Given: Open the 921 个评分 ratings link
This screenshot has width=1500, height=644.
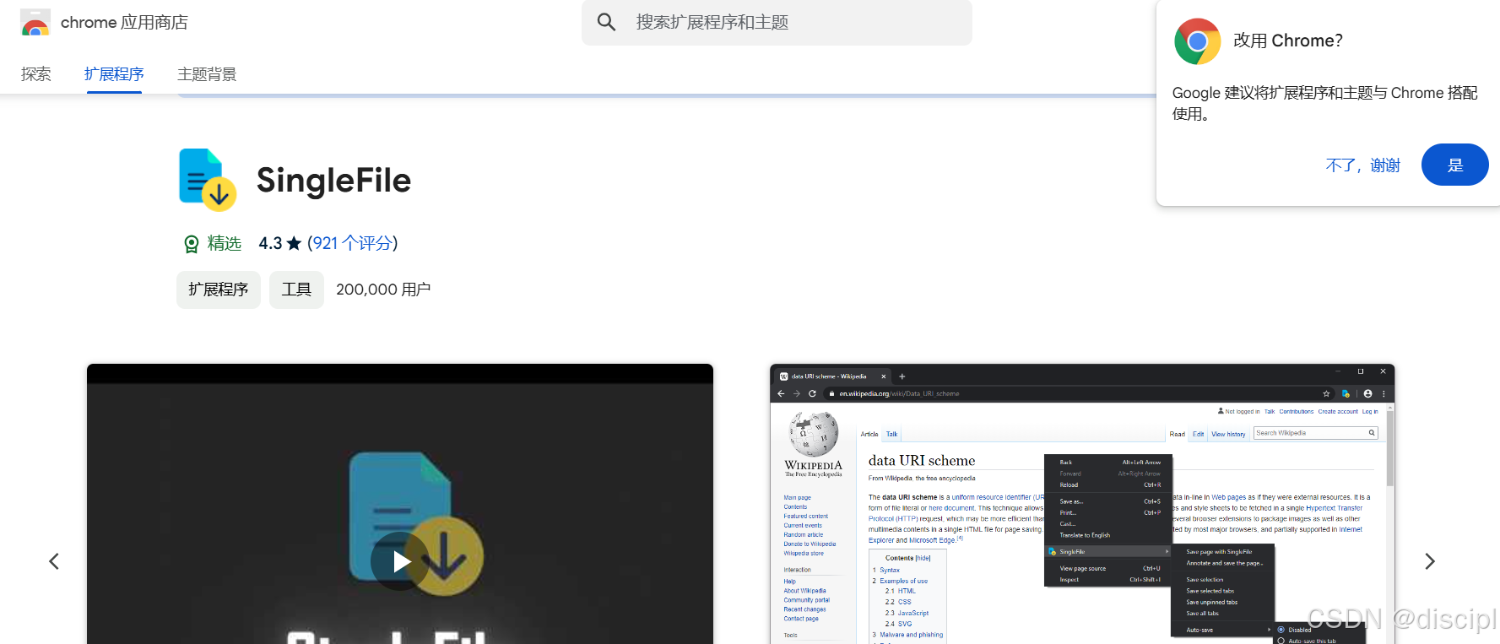Looking at the screenshot, I should 353,243.
